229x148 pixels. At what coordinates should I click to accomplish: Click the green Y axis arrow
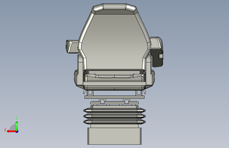click(17, 126)
